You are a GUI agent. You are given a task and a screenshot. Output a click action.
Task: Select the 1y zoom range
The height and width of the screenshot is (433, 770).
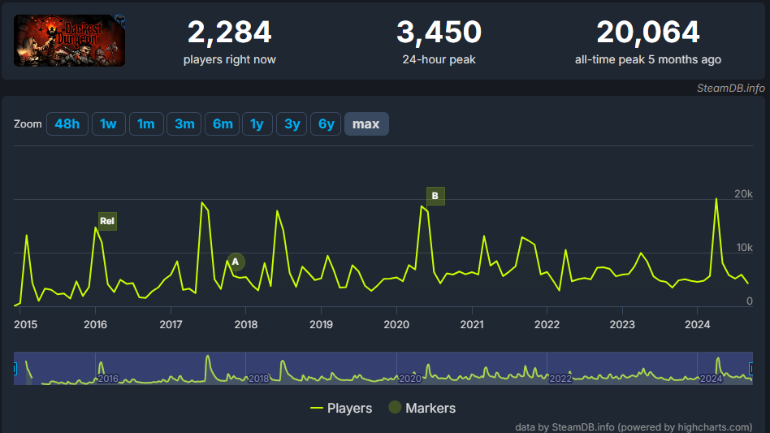257,123
